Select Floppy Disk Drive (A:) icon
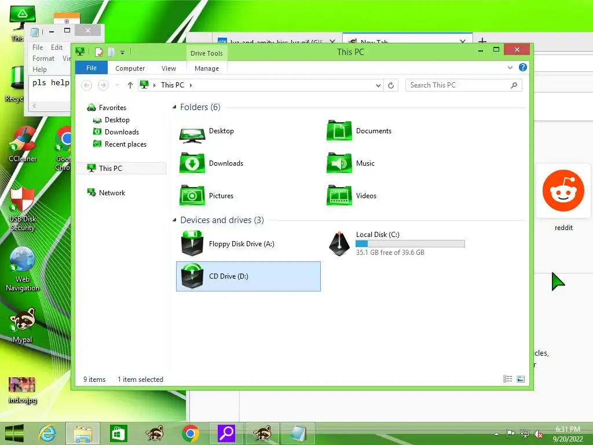The image size is (593, 445). coord(192,244)
